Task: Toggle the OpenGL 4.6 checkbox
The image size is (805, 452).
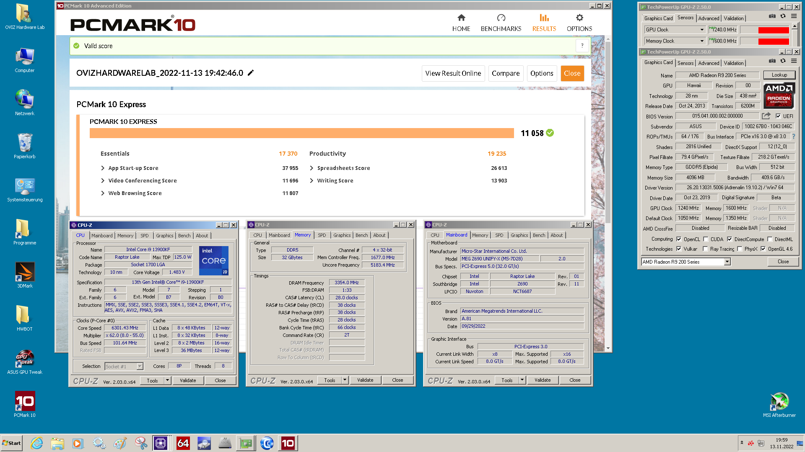Action: 763,249
